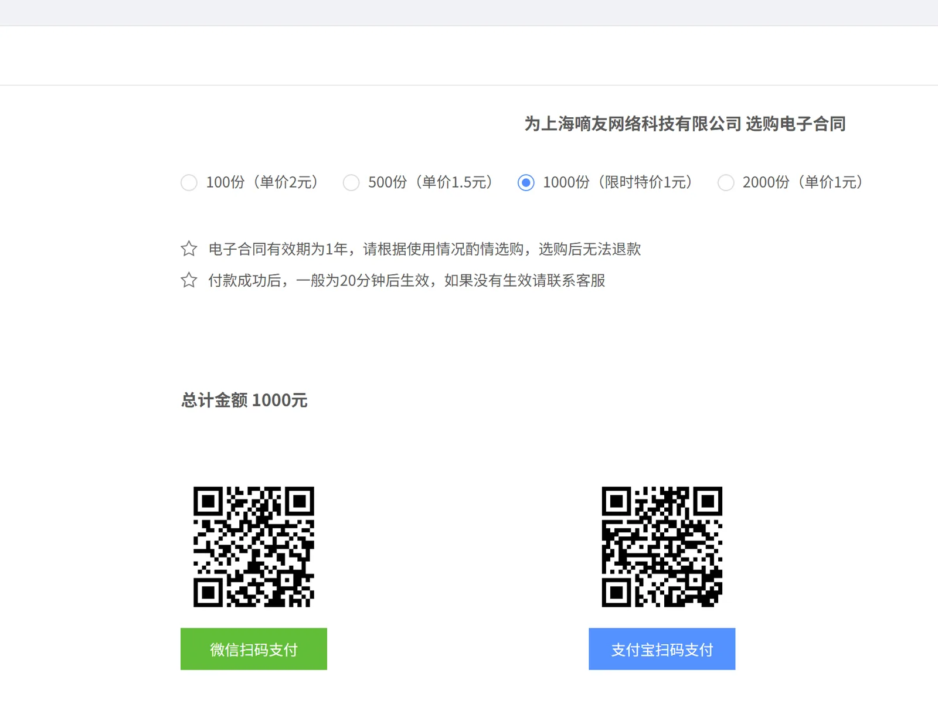Click the star icon beside 电子合同有效期为1年
This screenshot has height=717, width=938.
(189, 249)
